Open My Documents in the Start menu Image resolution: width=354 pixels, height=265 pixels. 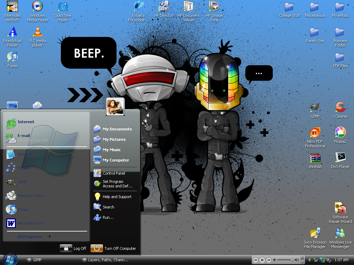[115, 129]
